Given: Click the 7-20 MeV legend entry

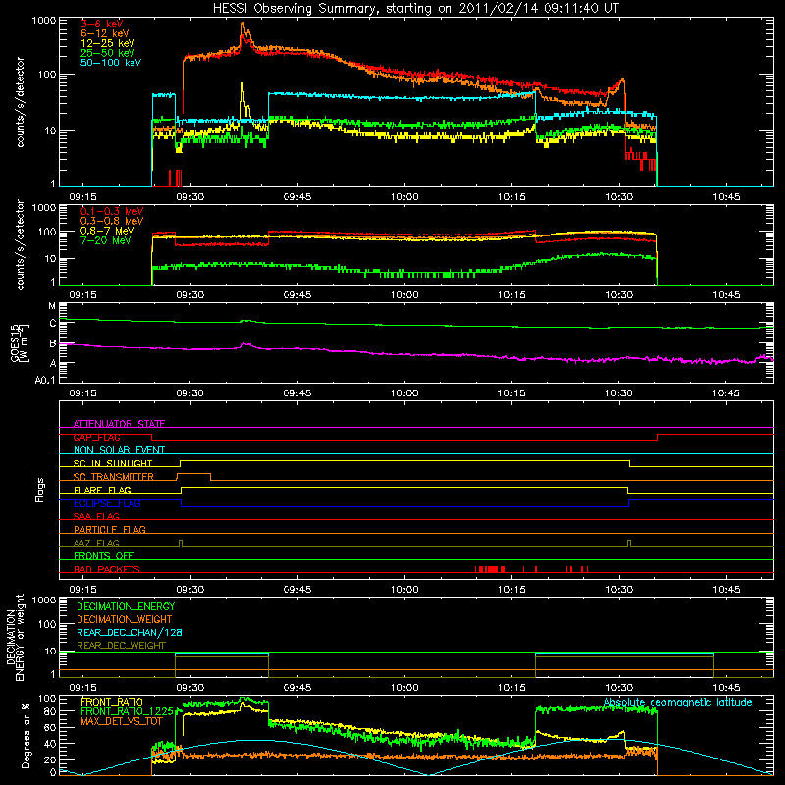Looking at the screenshot, I should pos(105,240).
